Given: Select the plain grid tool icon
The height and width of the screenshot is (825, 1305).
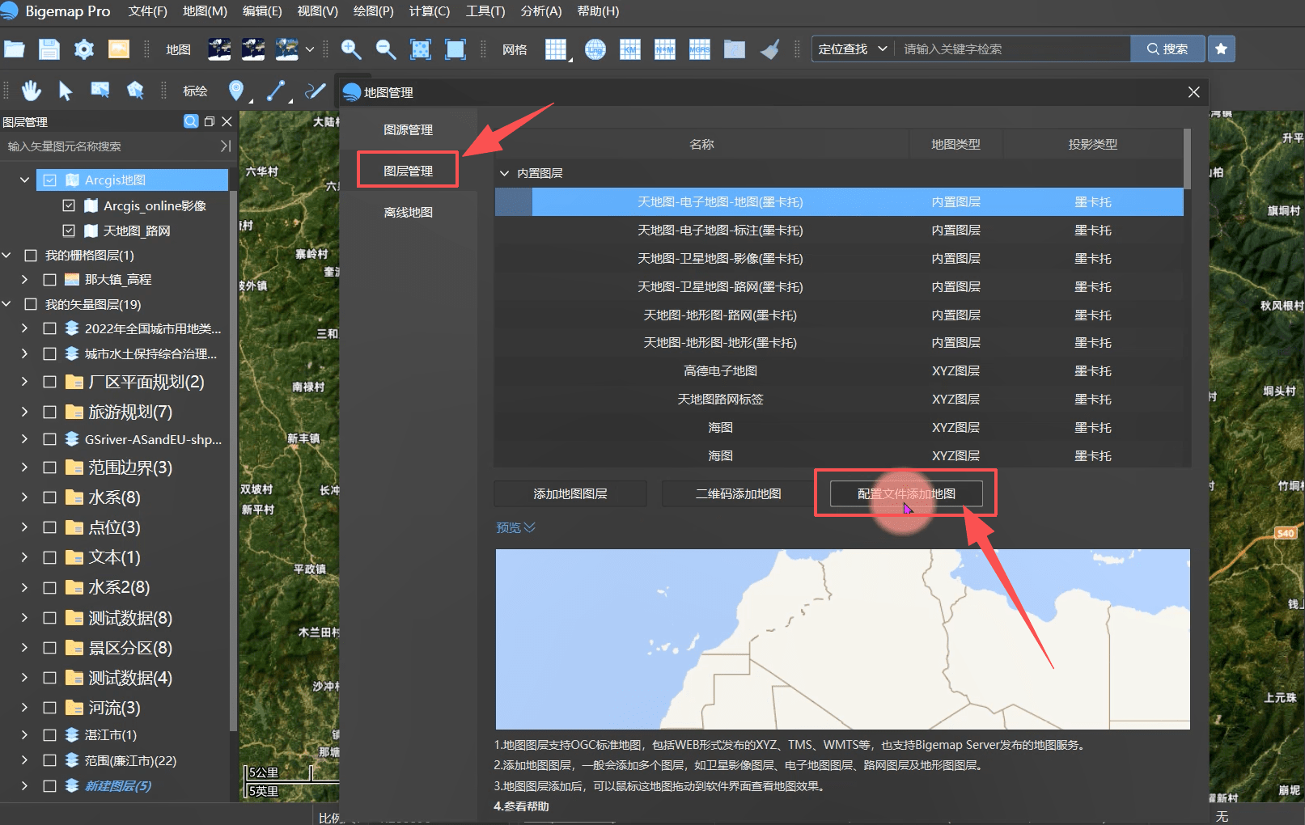Looking at the screenshot, I should (x=557, y=49).
